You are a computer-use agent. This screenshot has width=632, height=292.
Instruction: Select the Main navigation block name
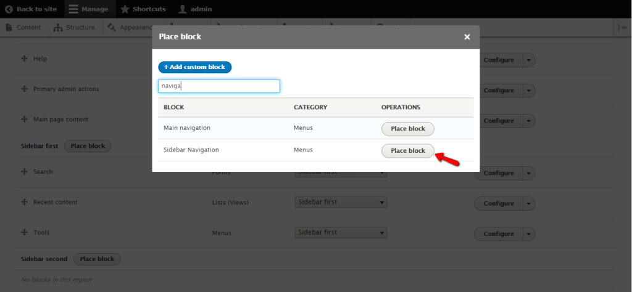(187, 128)
